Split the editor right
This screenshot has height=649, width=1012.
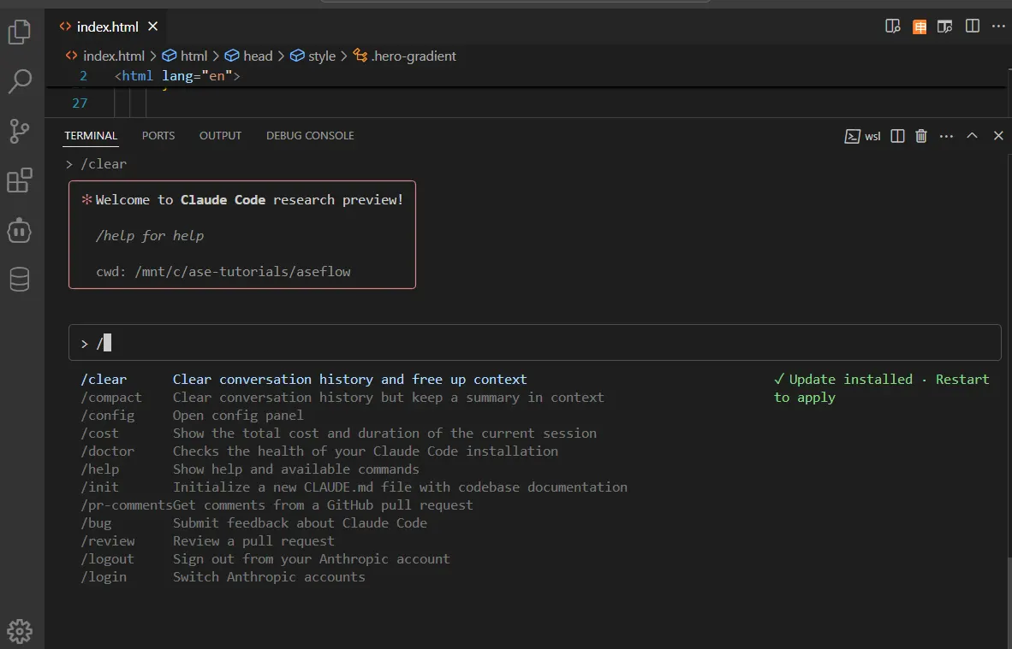972,26
